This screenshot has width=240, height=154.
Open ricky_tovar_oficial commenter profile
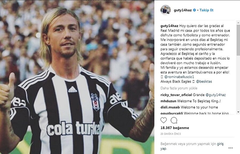(x=176, y=95)
